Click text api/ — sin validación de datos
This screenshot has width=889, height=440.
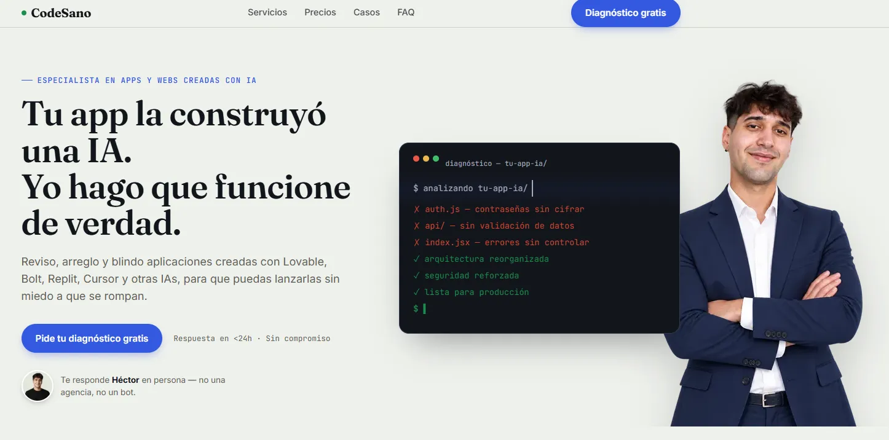(x=500, y=226)
